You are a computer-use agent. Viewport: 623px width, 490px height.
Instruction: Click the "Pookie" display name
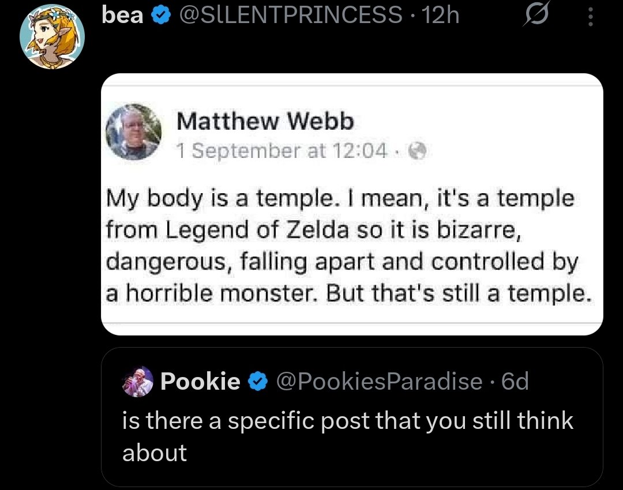coord(200,381)
